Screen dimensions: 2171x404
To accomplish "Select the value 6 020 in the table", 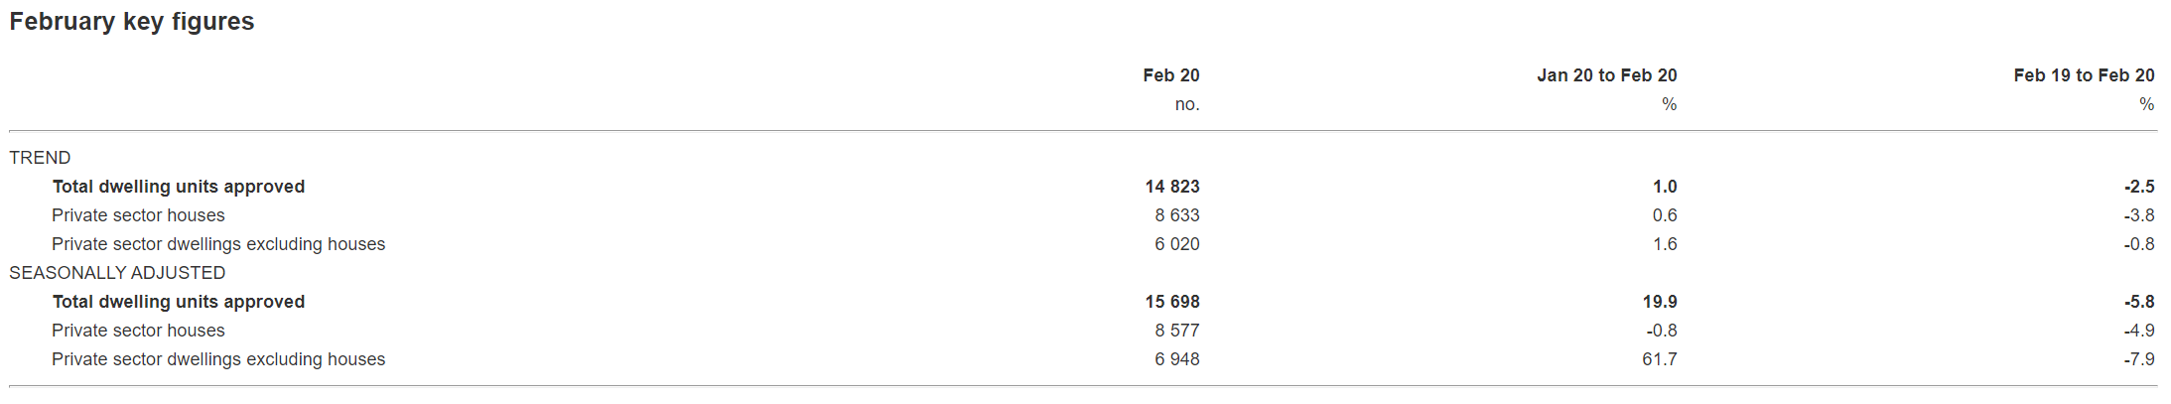I will (x=1176, y=244).
